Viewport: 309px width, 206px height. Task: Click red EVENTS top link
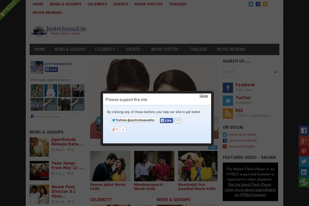pos(121,4)
